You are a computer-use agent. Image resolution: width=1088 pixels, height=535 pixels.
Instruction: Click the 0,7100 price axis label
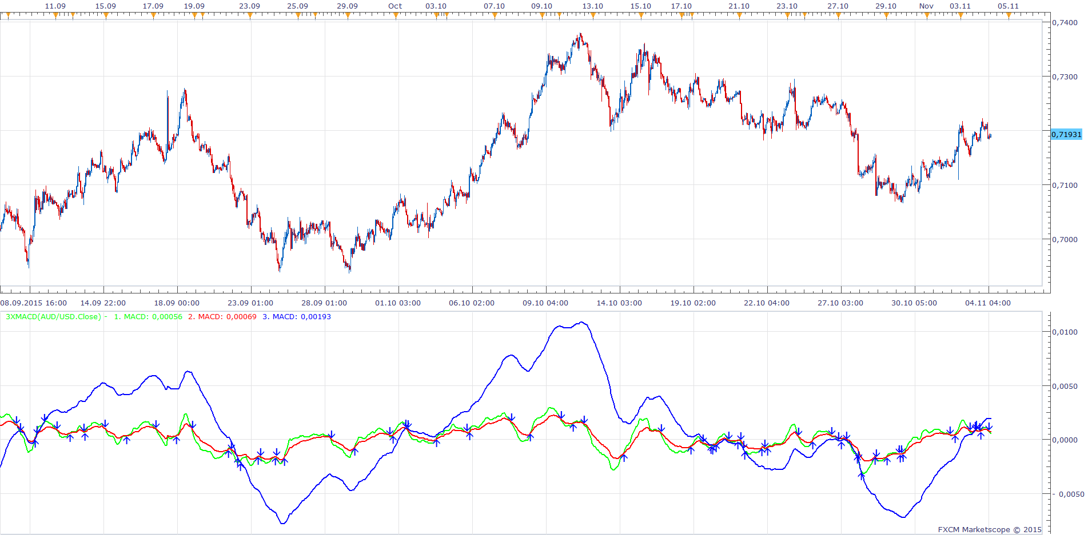click(x=1065, y=185)
